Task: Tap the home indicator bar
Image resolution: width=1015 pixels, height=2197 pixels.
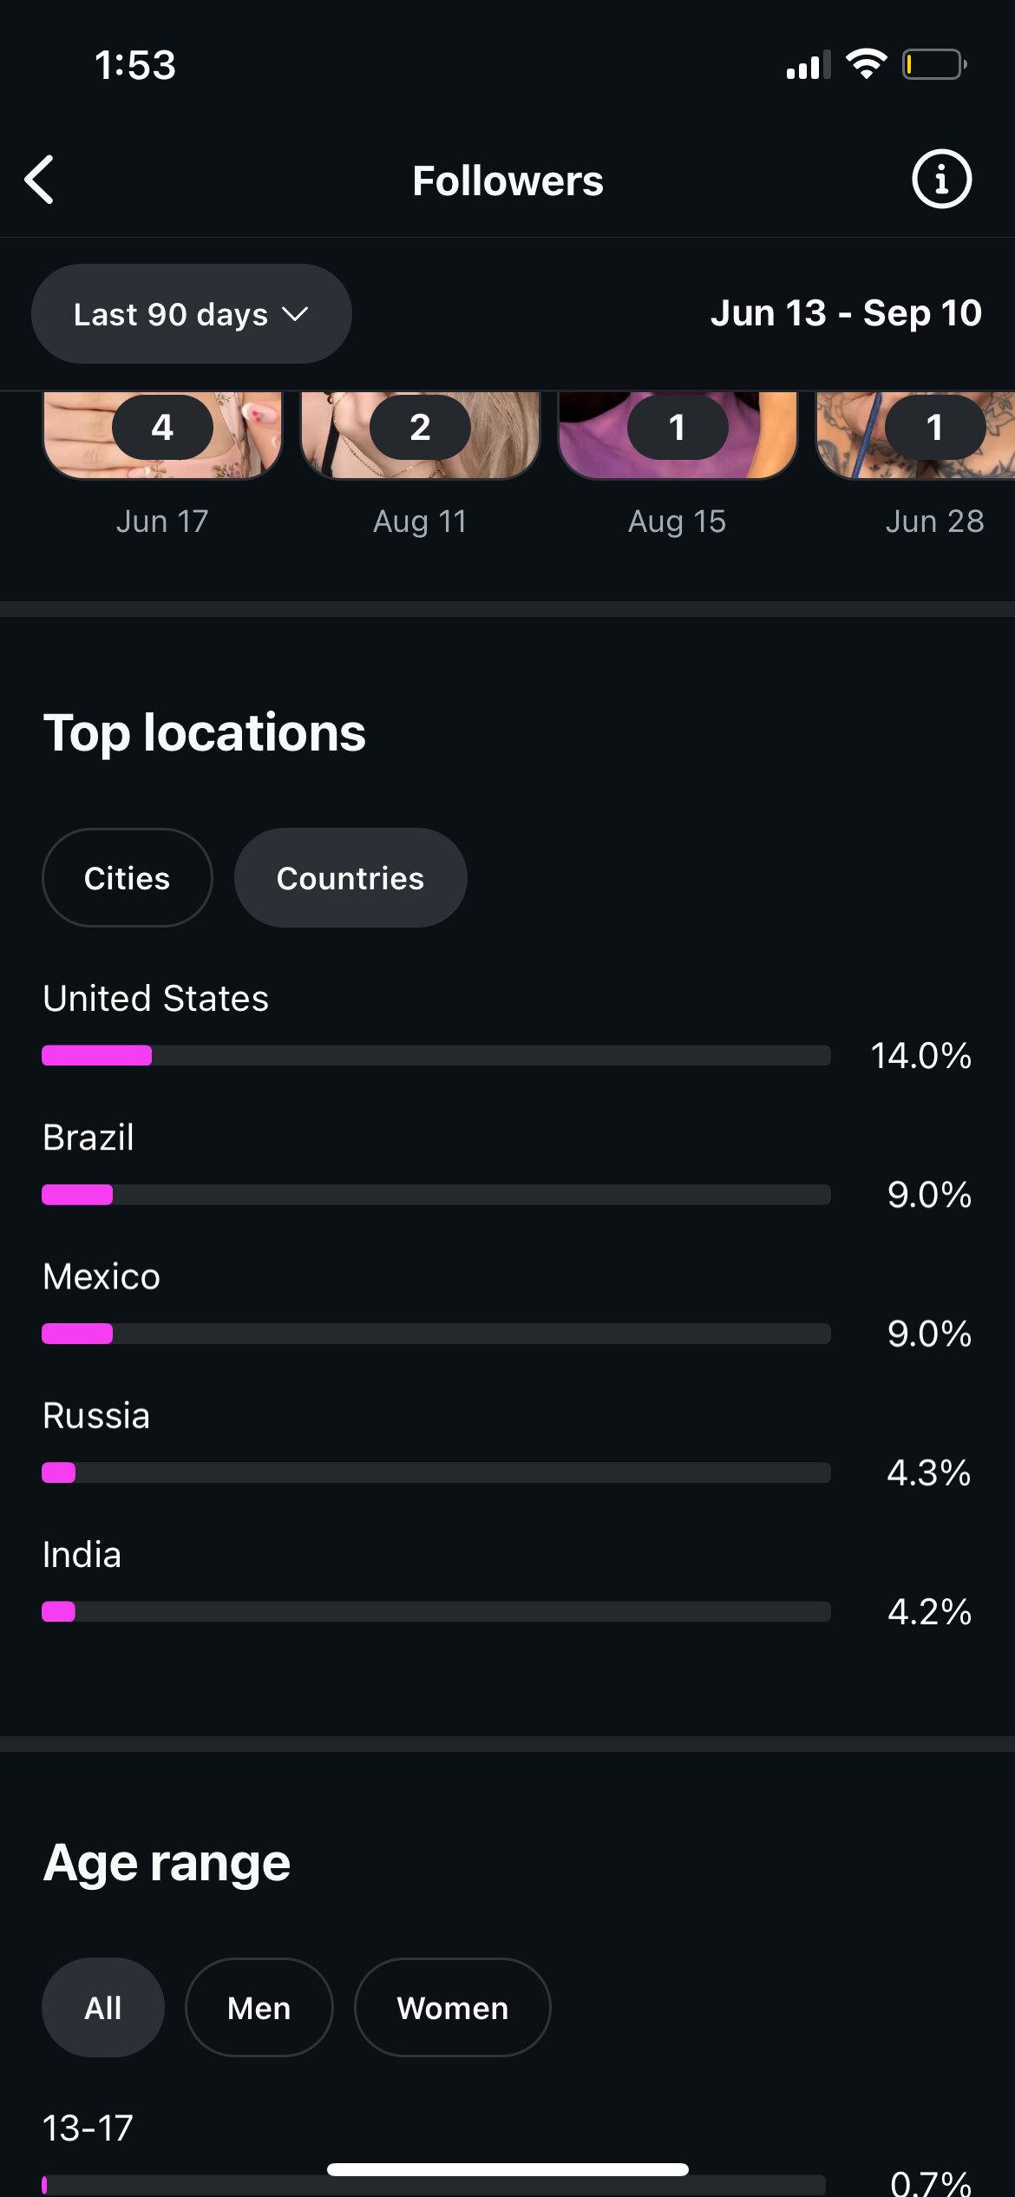Action: pos(507,2169)
